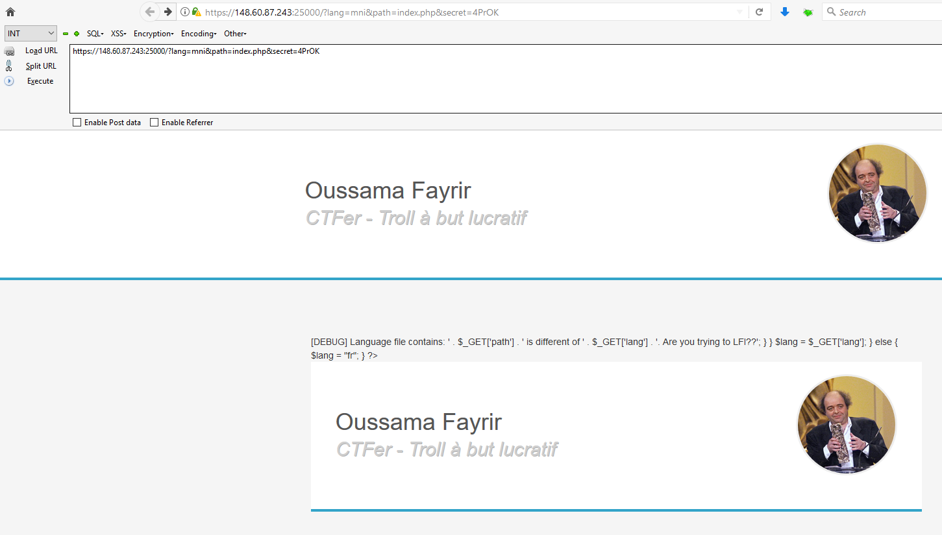Expand the address bar history dropdown arrow
This screenshot has height=535, width=942.
coord(739,12)
